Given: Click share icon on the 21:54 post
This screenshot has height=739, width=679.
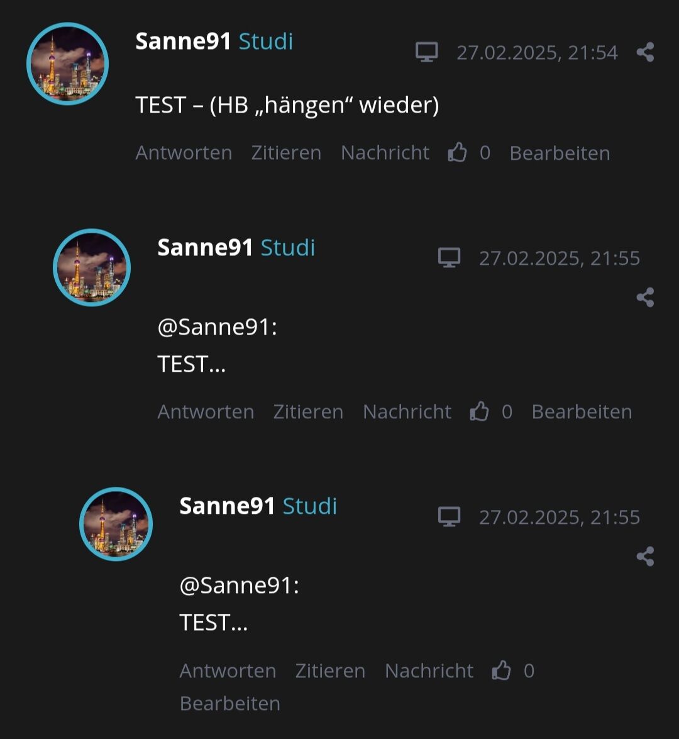Looking at the screenshot, I should (645, 52).
